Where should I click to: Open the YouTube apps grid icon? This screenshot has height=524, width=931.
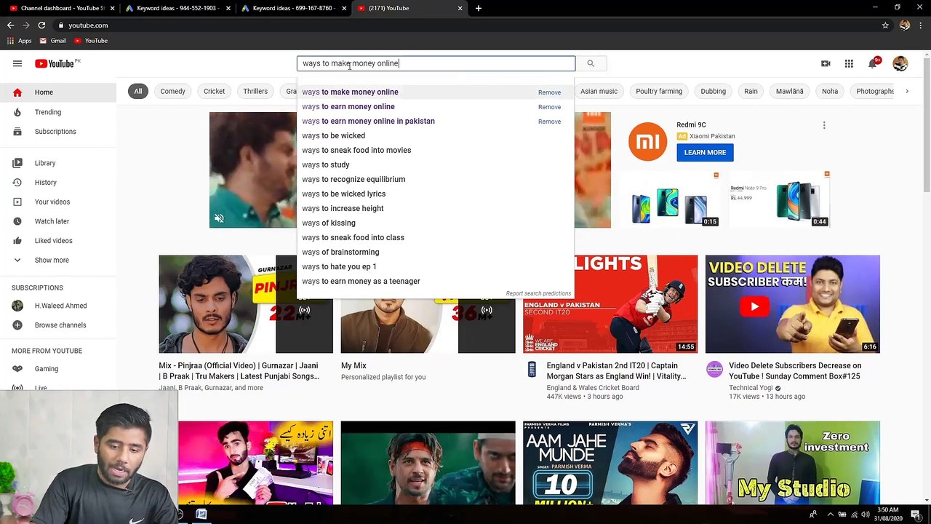849,63
